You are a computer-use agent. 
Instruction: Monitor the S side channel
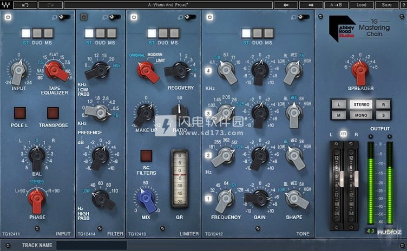coord(383,115)
